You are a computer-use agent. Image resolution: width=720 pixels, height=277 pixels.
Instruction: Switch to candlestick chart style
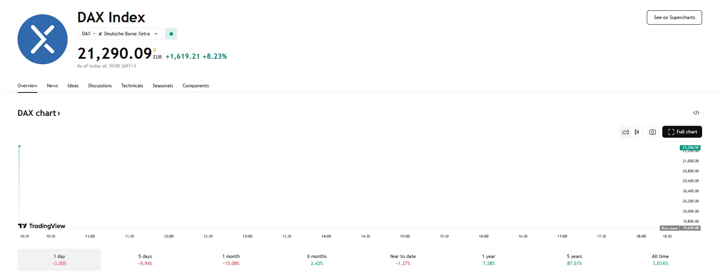tap(637, 132)
